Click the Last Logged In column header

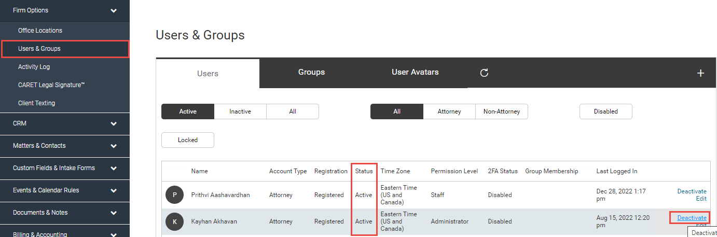[x=617, y=171]
